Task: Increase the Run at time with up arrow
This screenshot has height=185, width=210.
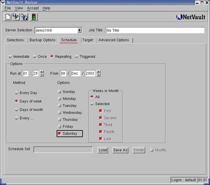Action: tap(42, 72)
